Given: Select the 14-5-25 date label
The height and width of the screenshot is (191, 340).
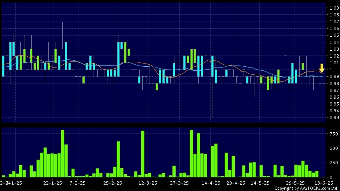Looking at the screenshot, I should tap(260, 183).
